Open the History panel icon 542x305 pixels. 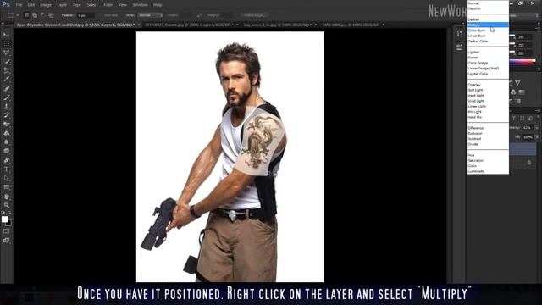click(459, 34)
